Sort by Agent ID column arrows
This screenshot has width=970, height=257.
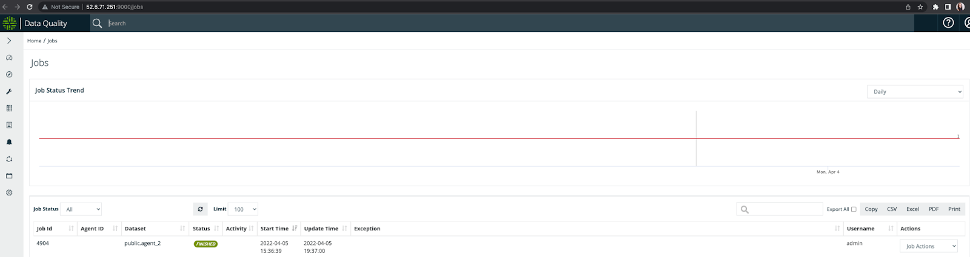coord(115,229)
